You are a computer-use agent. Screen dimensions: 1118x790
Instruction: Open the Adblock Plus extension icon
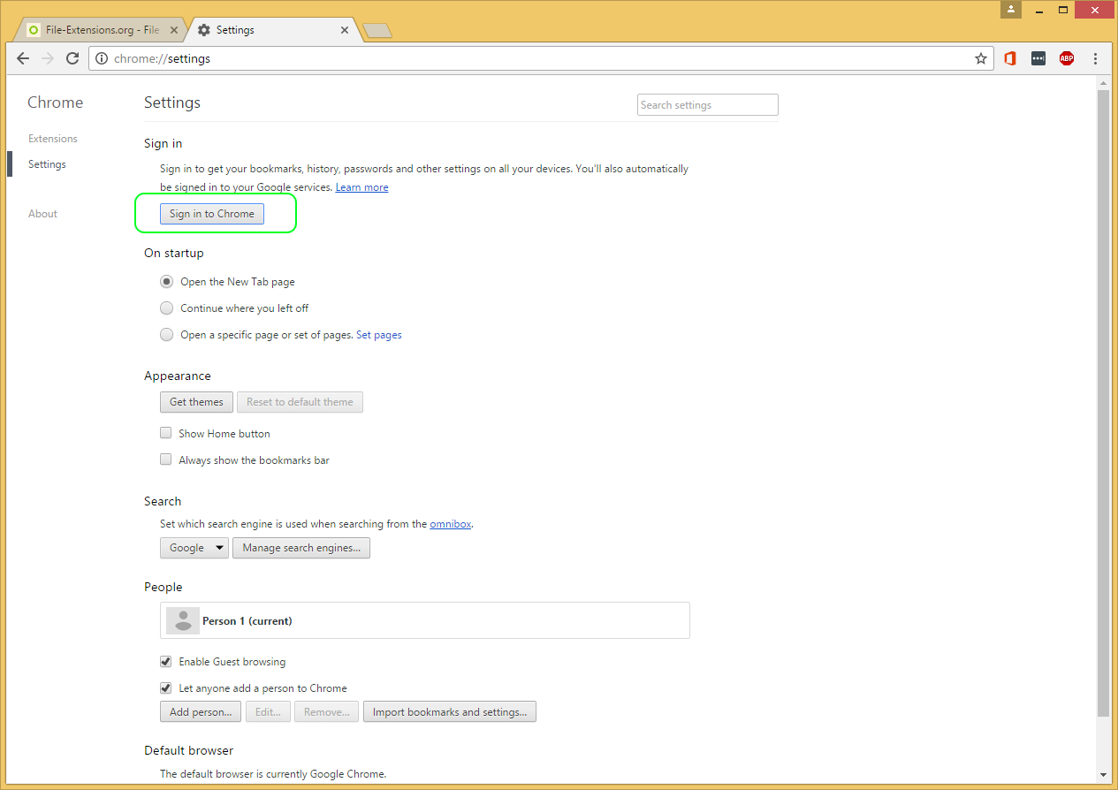click(x=1066, y=58)
